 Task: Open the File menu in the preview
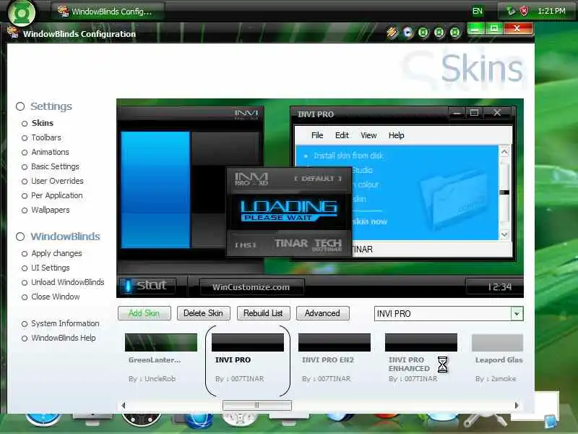pyautogui.click(x=317, y=135)
